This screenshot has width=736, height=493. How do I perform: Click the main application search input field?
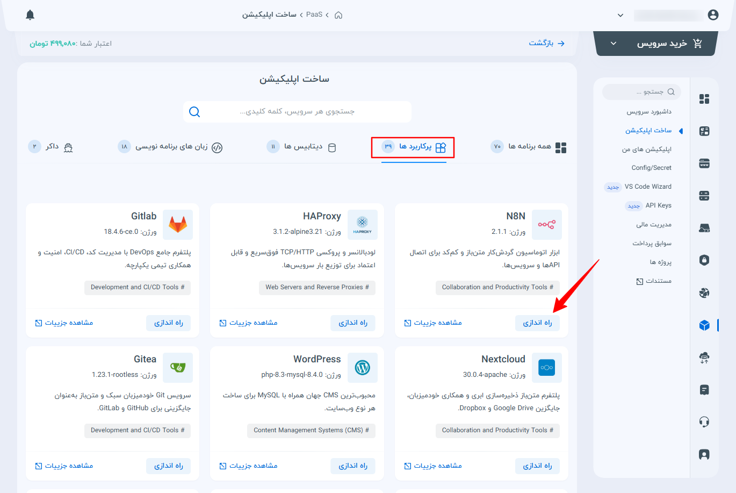[x=298, y=112]
